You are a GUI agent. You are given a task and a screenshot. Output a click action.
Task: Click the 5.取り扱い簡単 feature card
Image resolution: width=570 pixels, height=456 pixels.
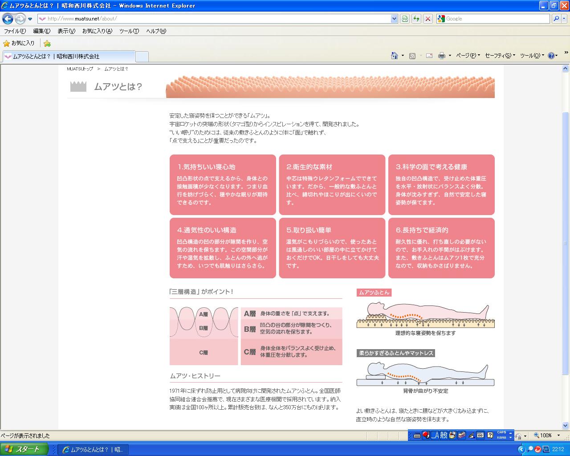332,248
